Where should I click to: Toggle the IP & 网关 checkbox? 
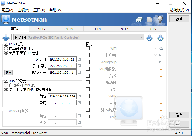point(6,44)
